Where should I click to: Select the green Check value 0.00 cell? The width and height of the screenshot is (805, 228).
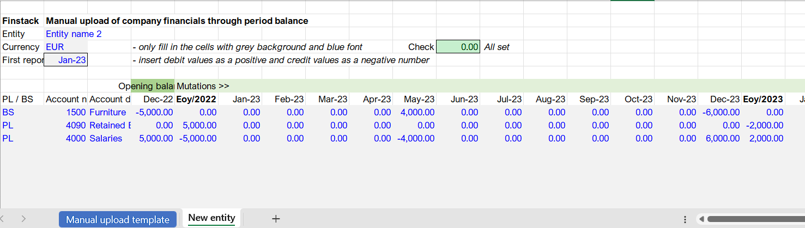458,47
